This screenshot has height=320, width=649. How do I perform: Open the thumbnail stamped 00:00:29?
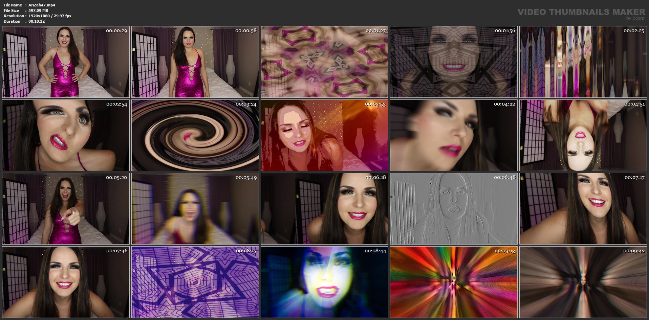coord(66,62)
